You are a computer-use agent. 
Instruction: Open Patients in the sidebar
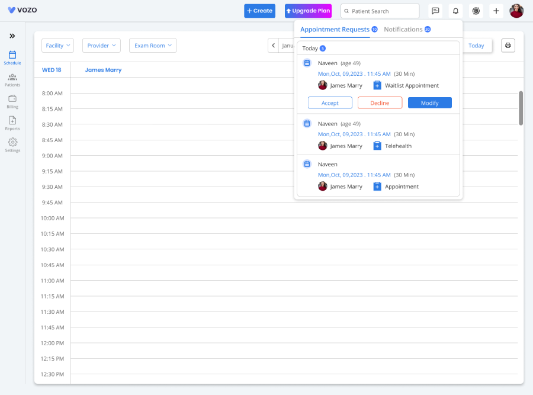click(x=12, y=80)
